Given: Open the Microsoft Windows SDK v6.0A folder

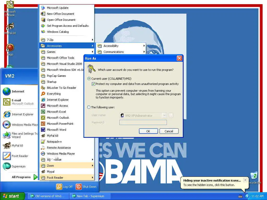Looking at the screenshot, I should click(x=62, y=70).
